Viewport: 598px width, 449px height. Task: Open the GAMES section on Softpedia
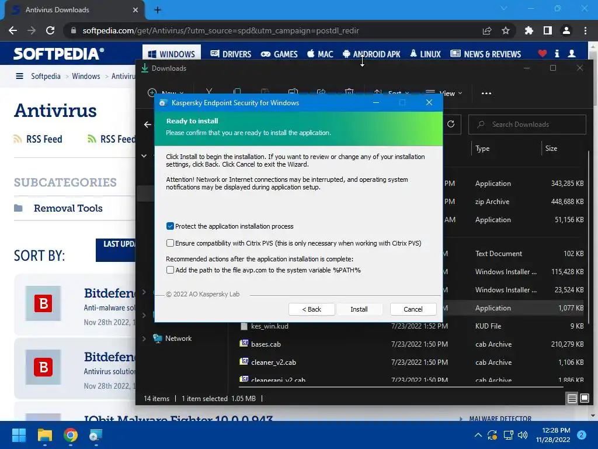[x=279, y=54]
